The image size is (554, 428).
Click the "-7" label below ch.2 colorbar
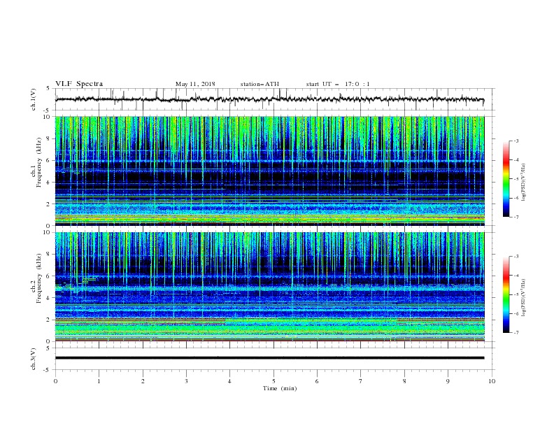516,332
